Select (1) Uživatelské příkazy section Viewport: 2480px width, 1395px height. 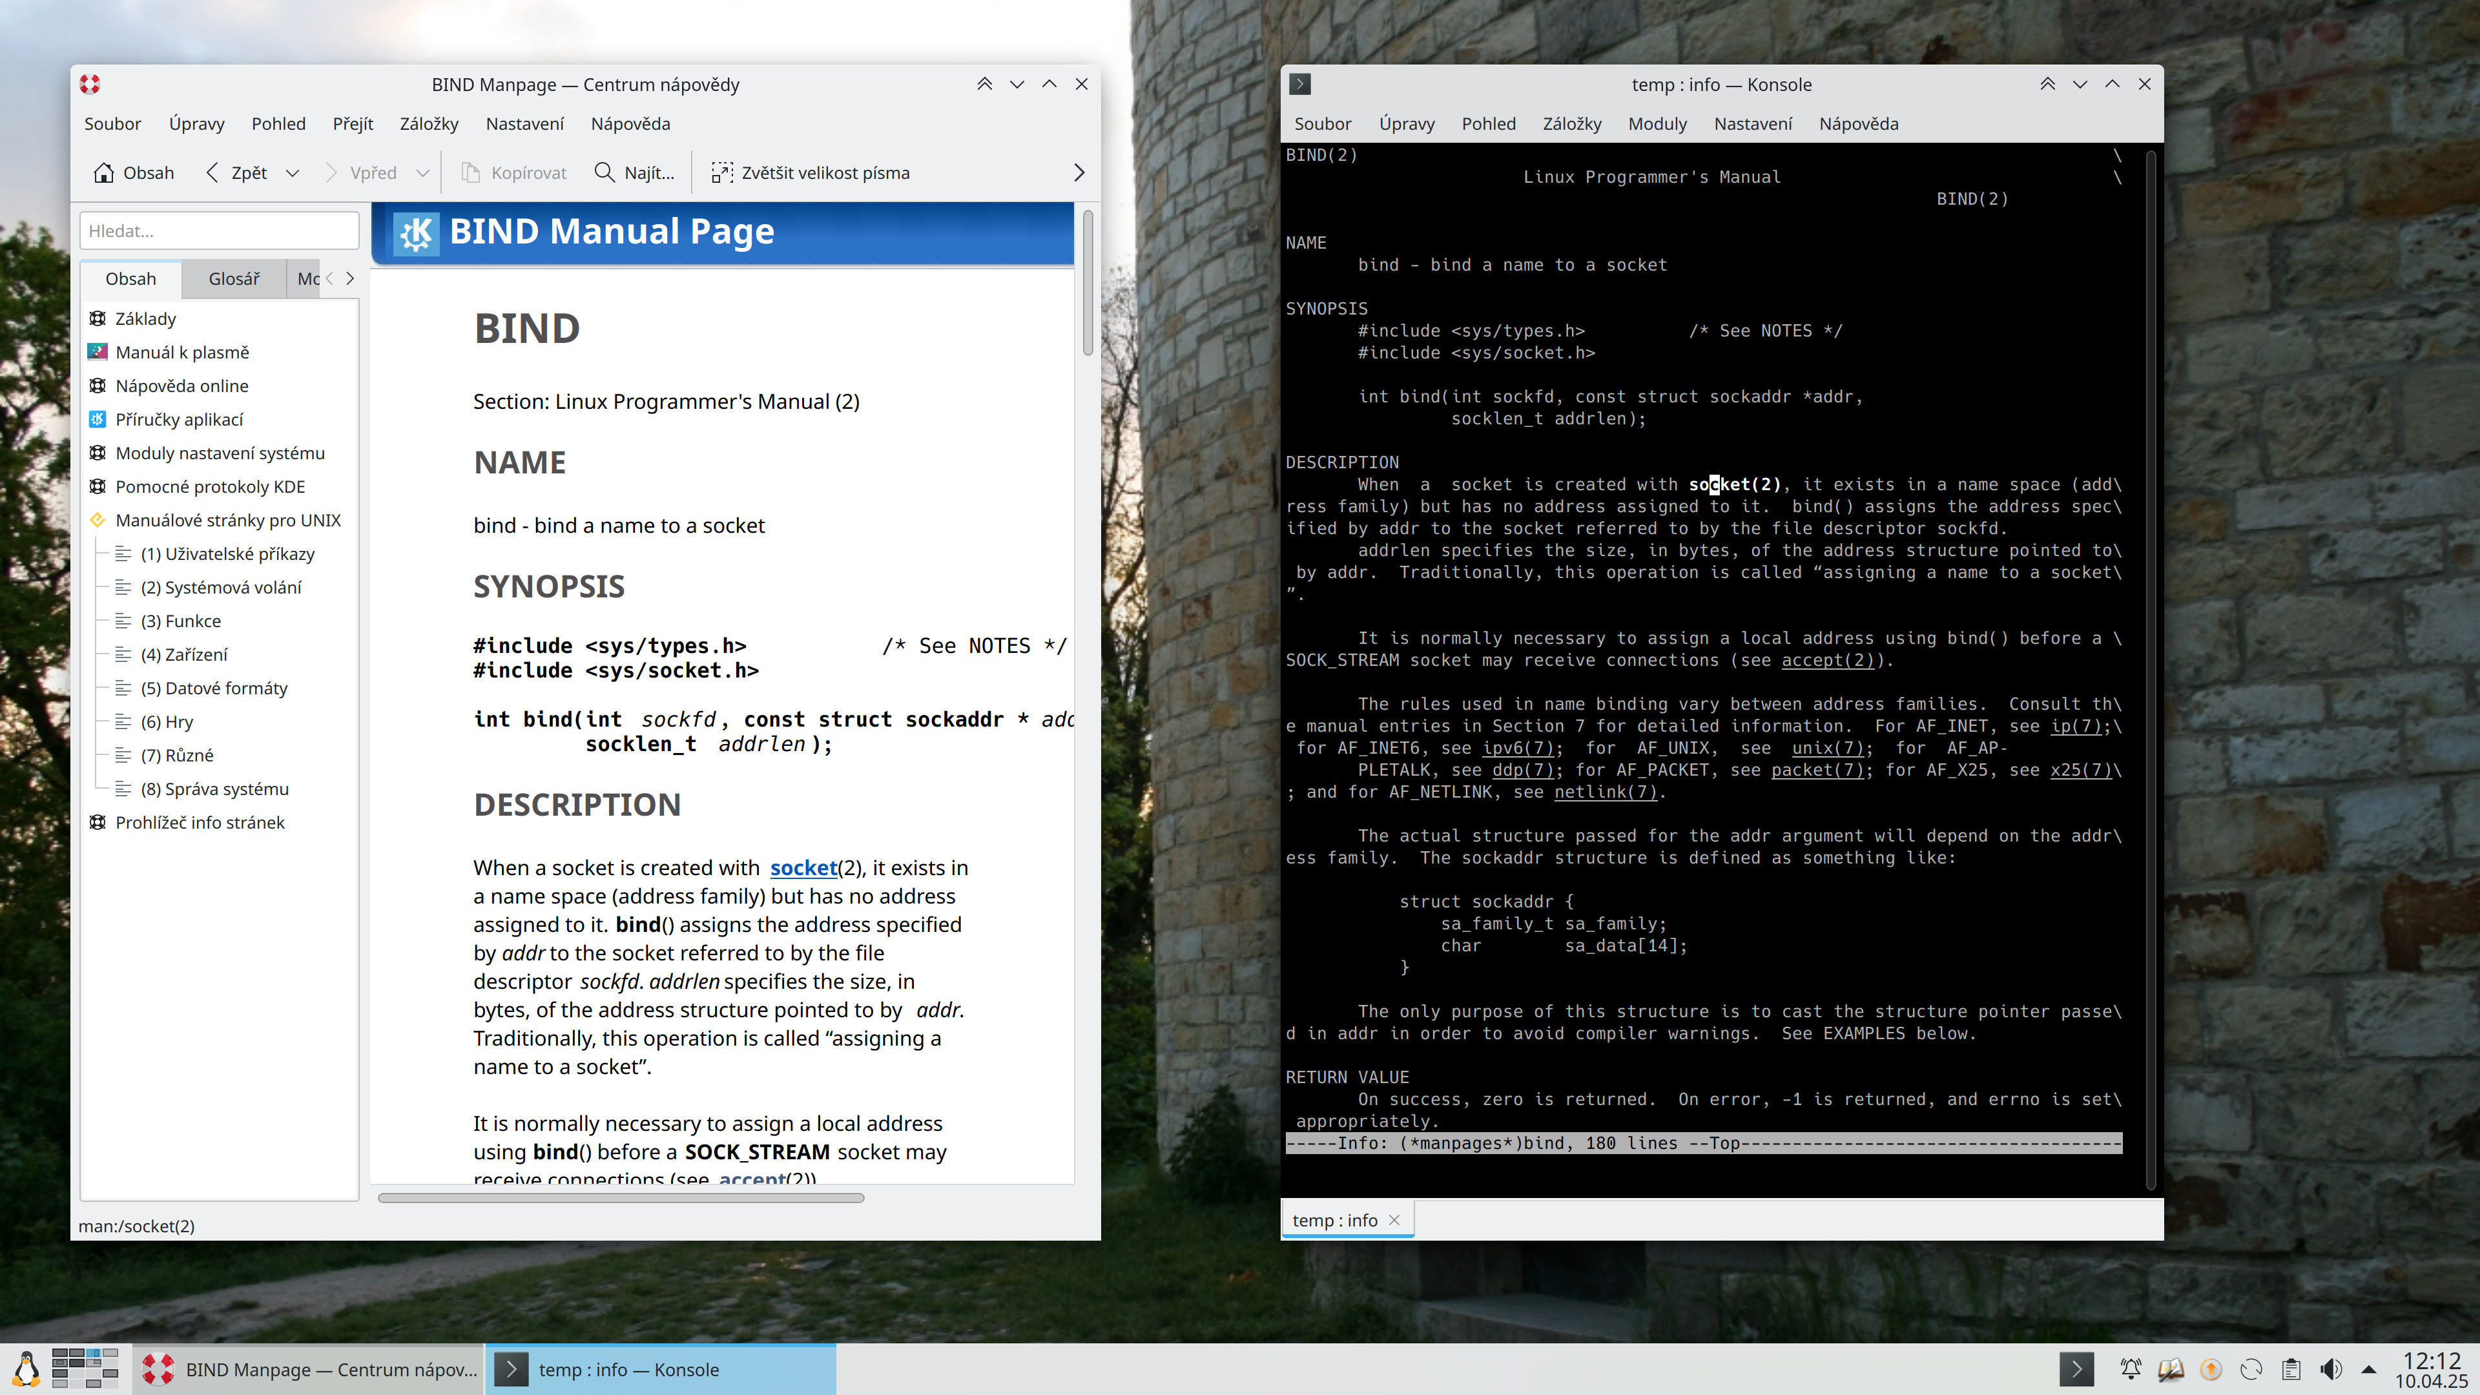click(x=227, y=555)
